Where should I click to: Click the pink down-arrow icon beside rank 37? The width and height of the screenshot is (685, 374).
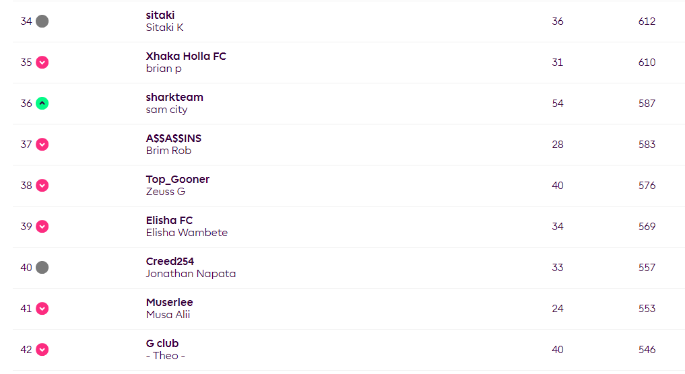click(x=42, y=144)
